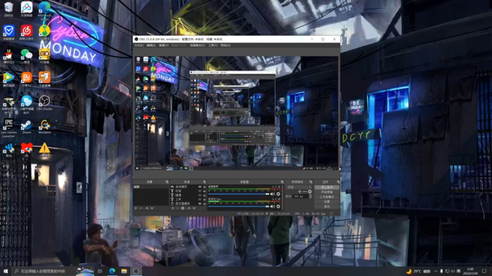Add a transition with the plus icon
The height and width of the screenshot is (276, 492).
click(x=300, y=191)
